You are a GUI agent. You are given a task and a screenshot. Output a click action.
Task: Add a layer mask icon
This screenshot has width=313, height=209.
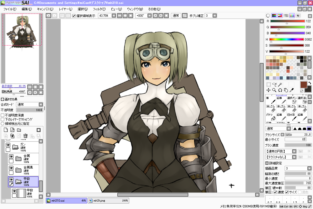[x=39, y=130]
